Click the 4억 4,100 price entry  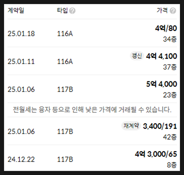pyautogui.click(x=161, y=56)
